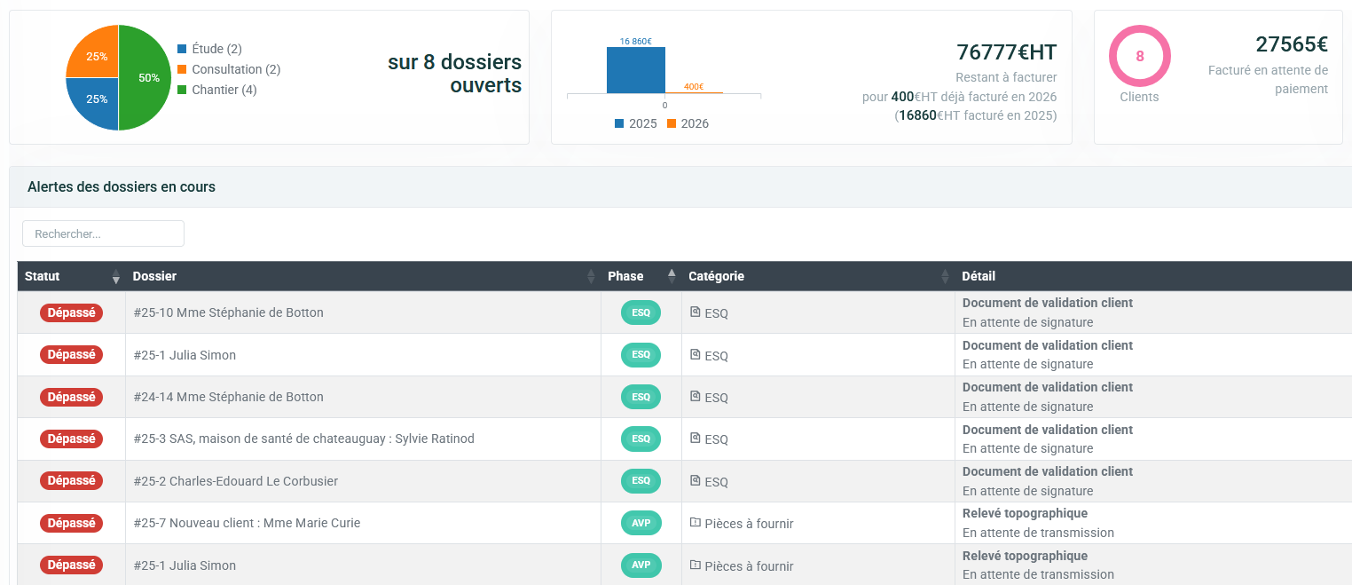Click the pink Clients donut ring
This screenshot has height=585, width=1352.
click(x=1139, y=34)
